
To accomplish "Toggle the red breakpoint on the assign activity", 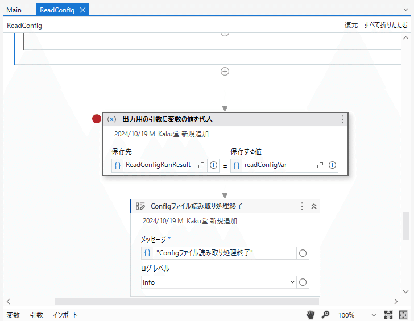I will (x=97, y=119).
